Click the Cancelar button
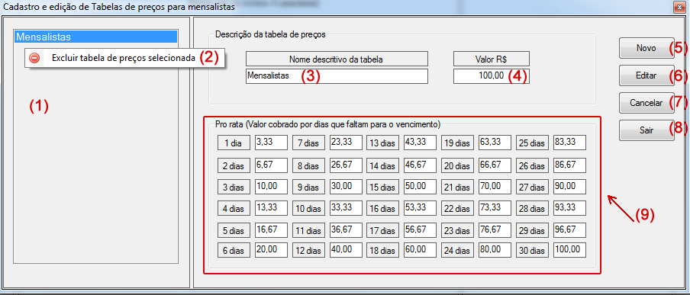Image resolution: width=690 pixels, height=295 pixels. tap(646, 103)
